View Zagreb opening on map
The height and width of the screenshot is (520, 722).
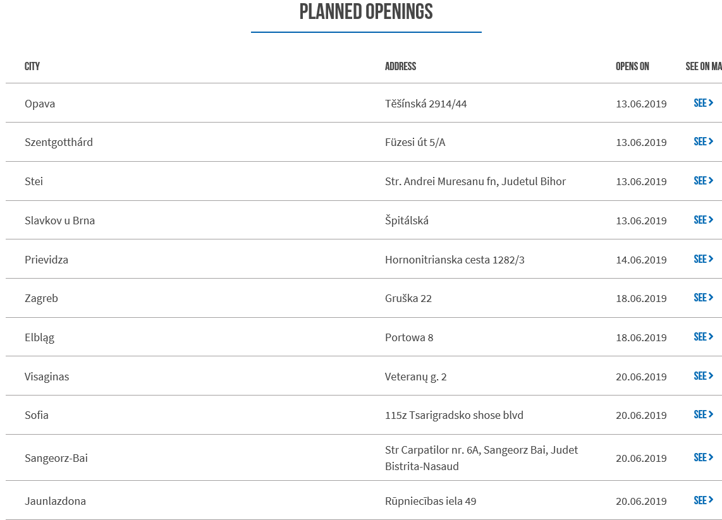tap(703, 298)
